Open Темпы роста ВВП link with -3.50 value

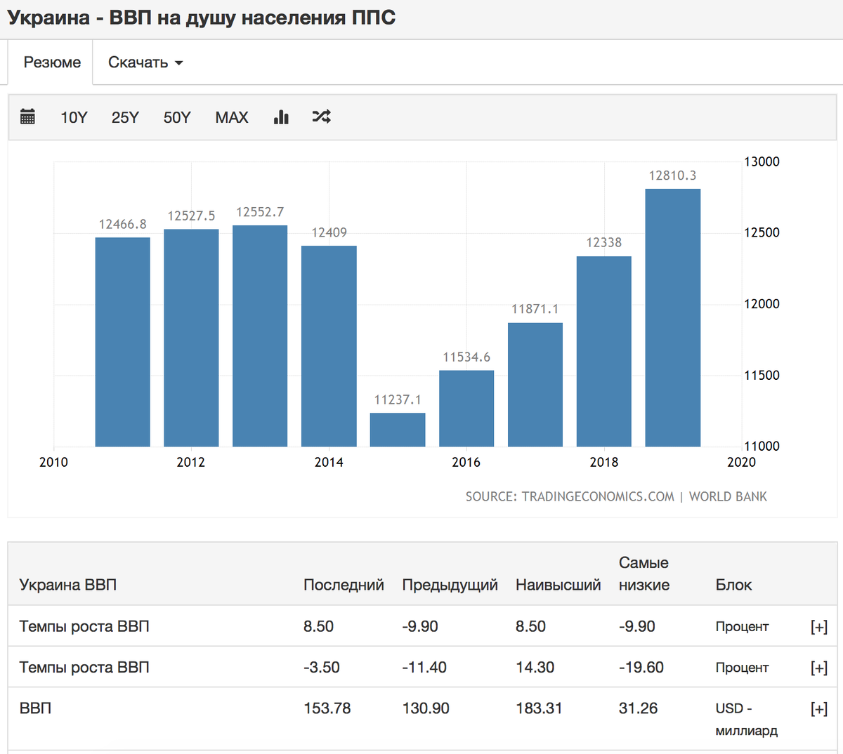coord(84,667)
